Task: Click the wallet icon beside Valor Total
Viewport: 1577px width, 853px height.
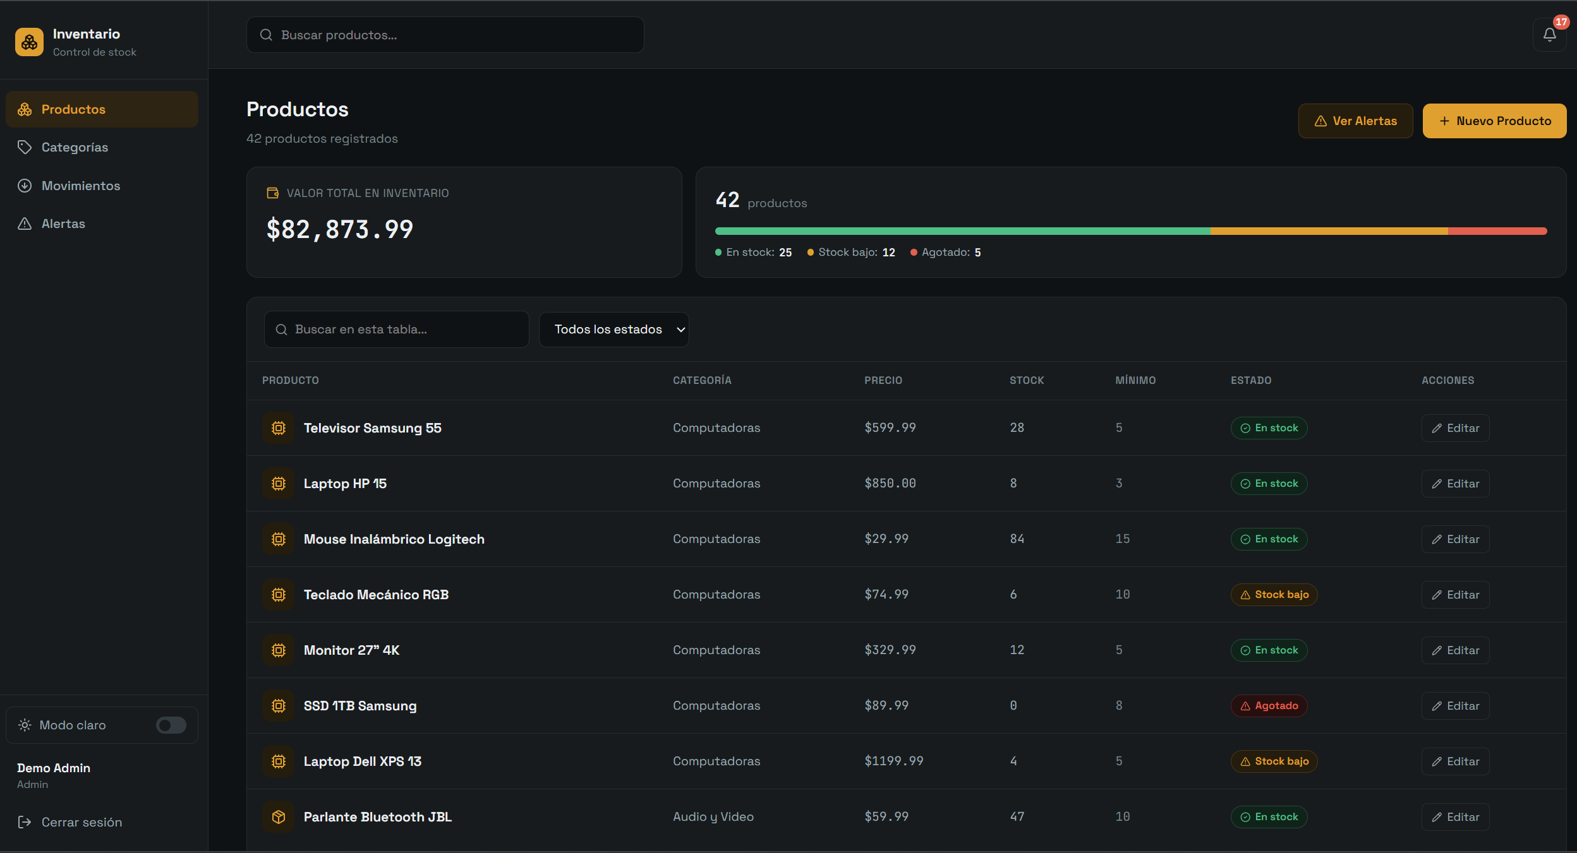Action: click(x=273, y=193)
